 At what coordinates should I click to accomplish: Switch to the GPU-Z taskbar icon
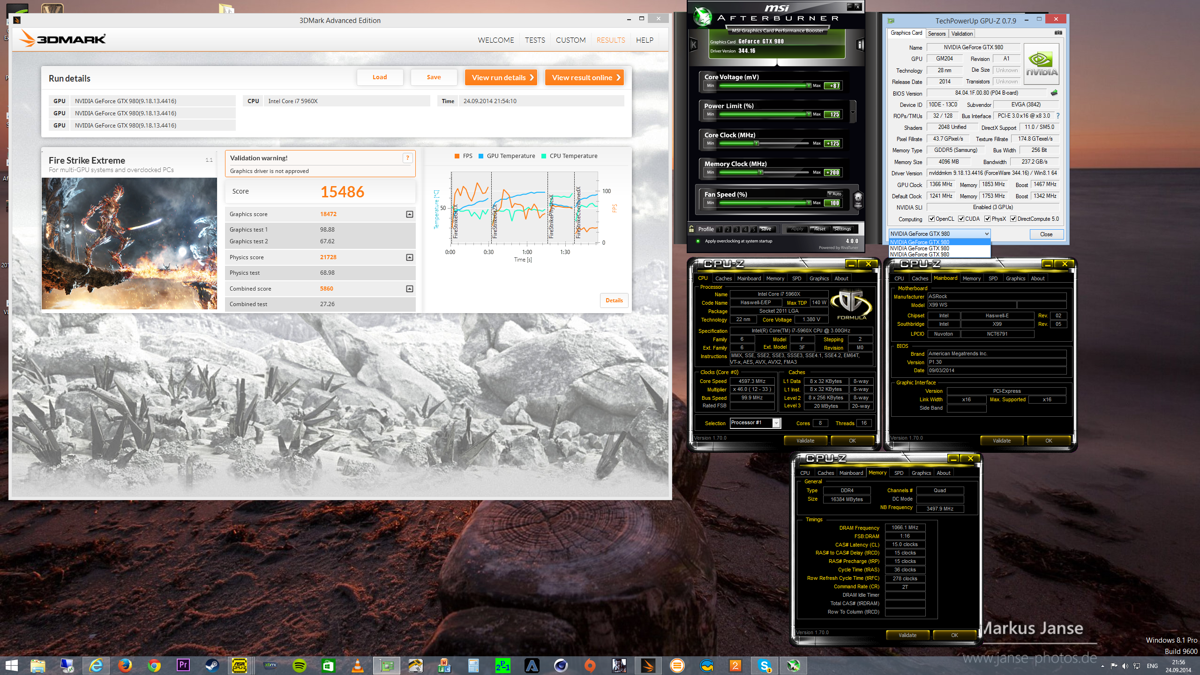tap(387, 665)
